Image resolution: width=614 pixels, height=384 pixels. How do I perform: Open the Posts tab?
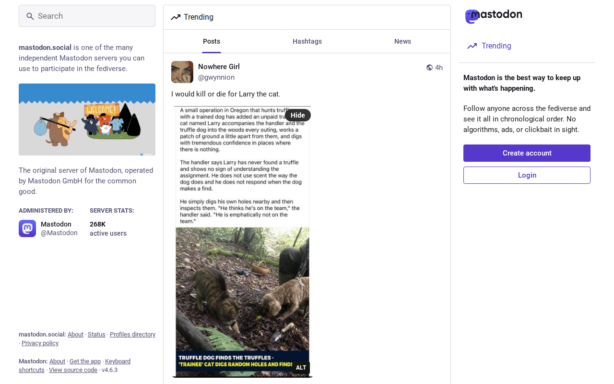click(x=212, y=41)
